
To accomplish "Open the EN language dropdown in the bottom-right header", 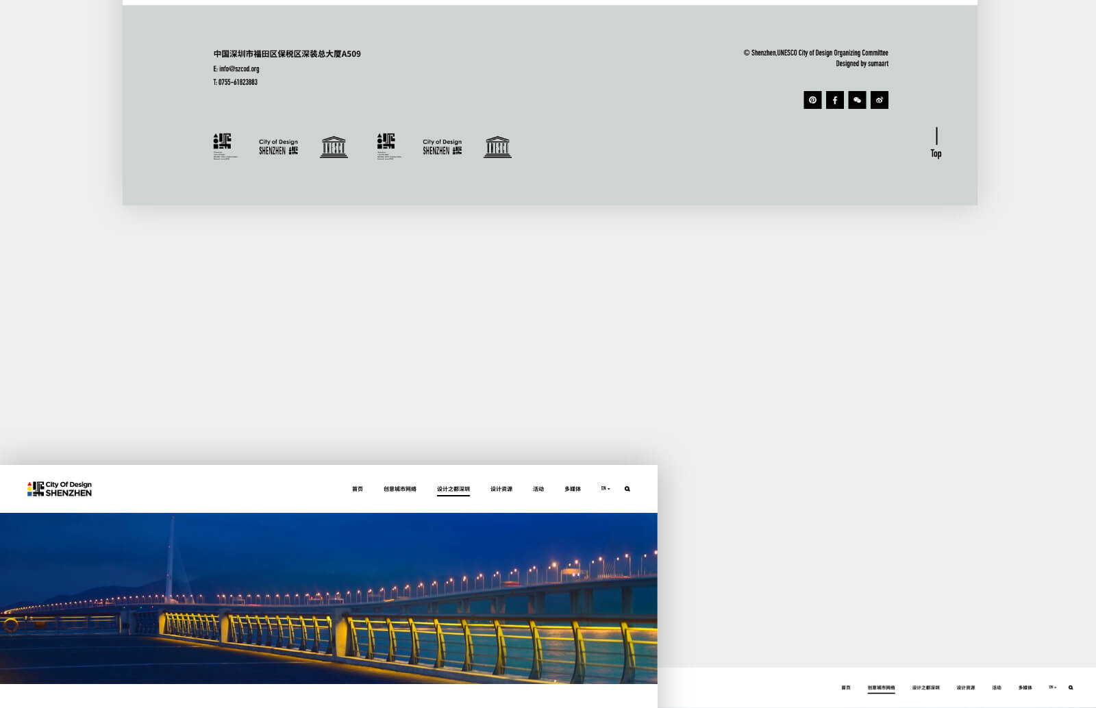I will [1052, 687].
